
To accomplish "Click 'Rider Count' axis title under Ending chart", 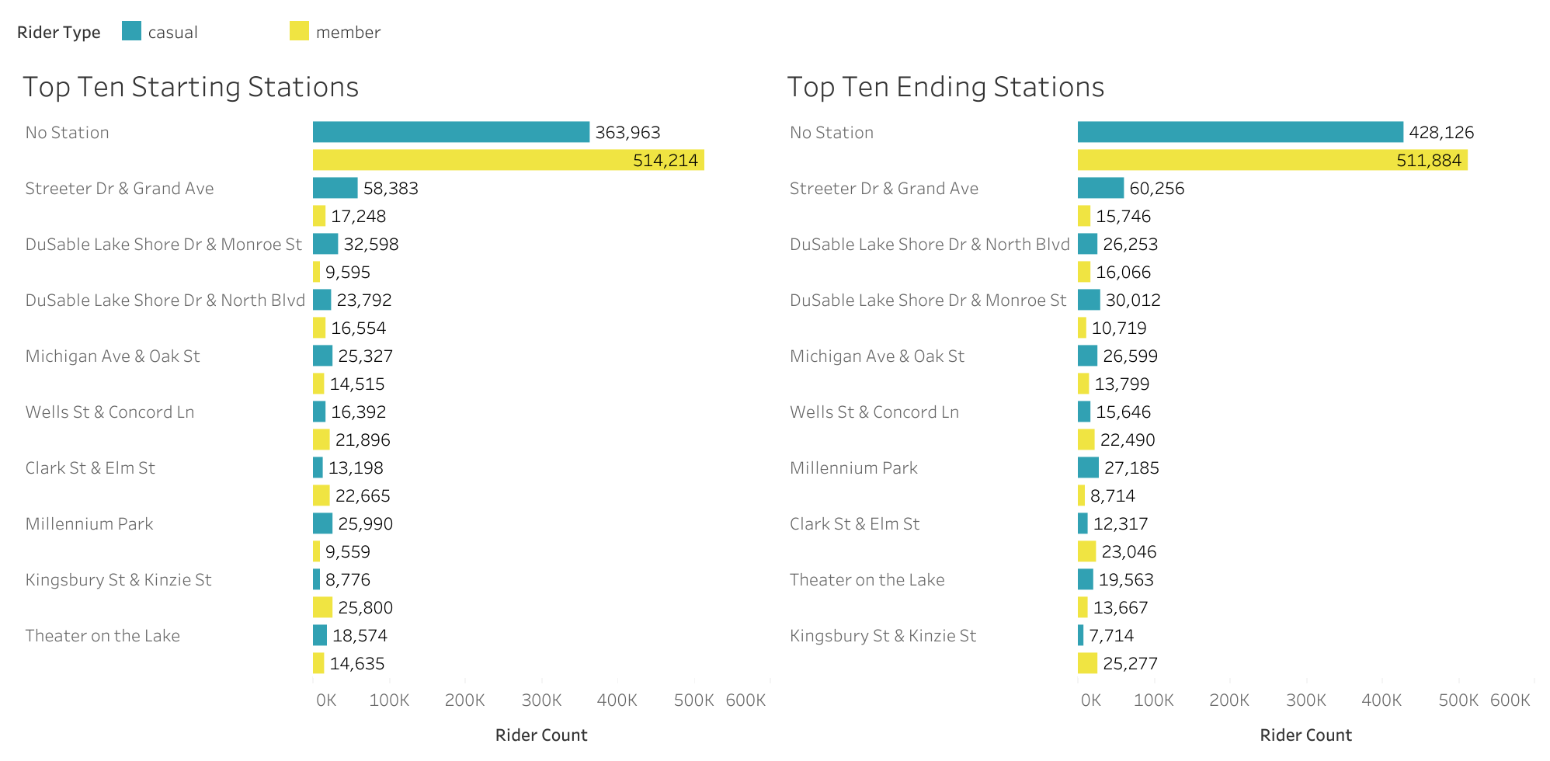I will pos(1305,735).
